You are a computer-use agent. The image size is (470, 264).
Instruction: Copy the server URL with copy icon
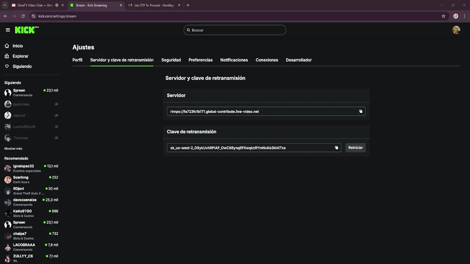coord(361,111)
